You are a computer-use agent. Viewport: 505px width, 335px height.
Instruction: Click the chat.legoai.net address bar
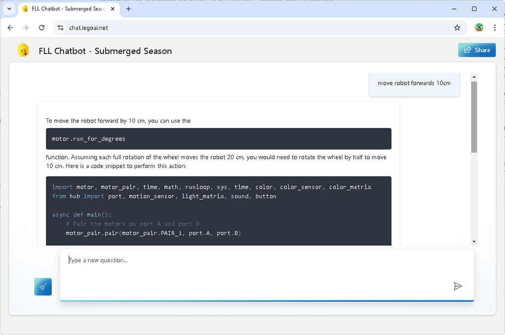coord(247,28)
